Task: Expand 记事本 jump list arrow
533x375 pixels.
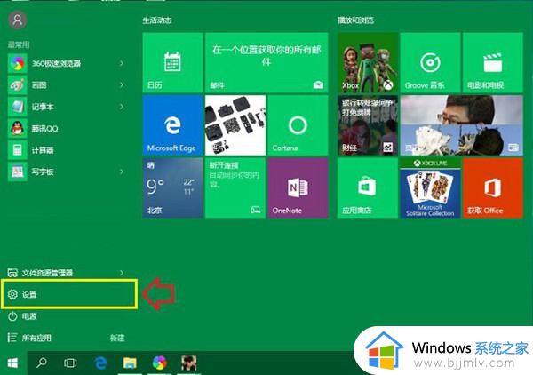Action: 122,107
